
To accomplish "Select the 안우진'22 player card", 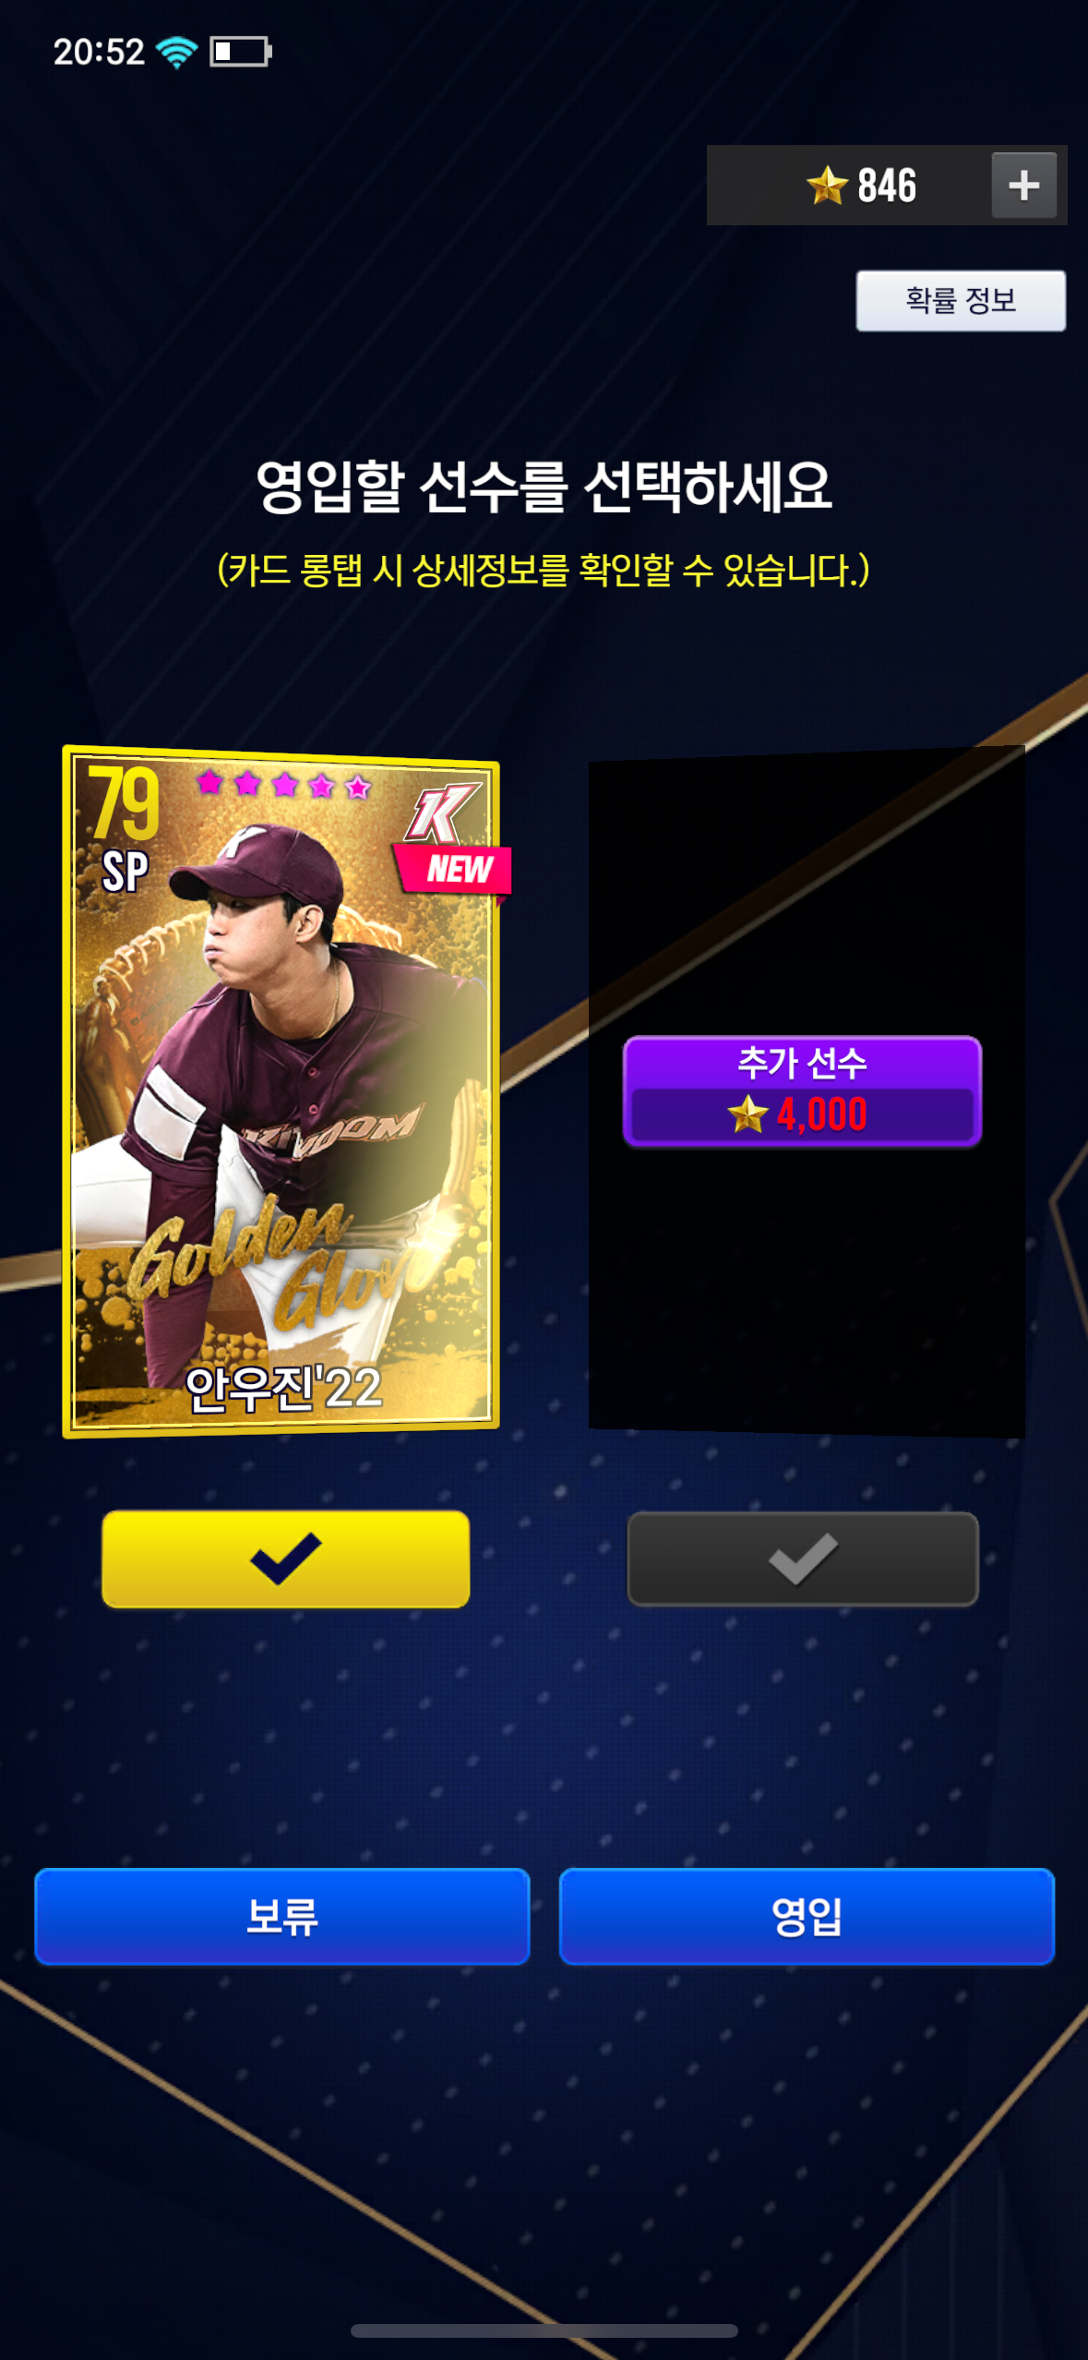I will click(x=281, y=1091).
